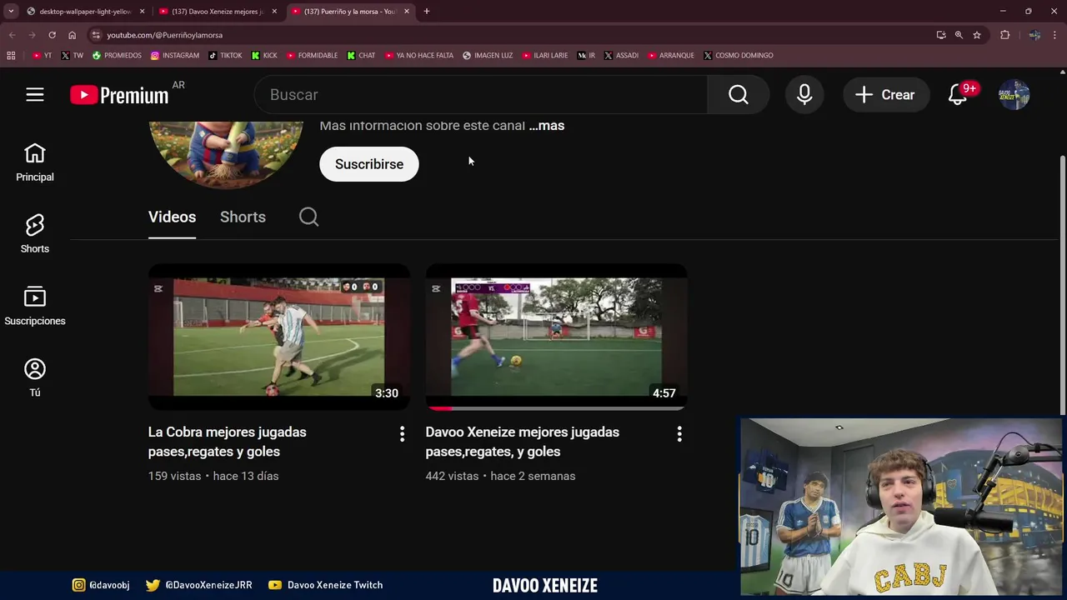
Task: Go back in browser history
Action: tap(12, 35)
